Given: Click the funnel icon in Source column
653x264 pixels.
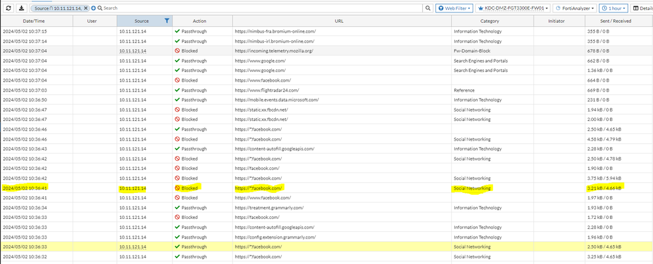Looking at the screenshot, I should [167, 21].
